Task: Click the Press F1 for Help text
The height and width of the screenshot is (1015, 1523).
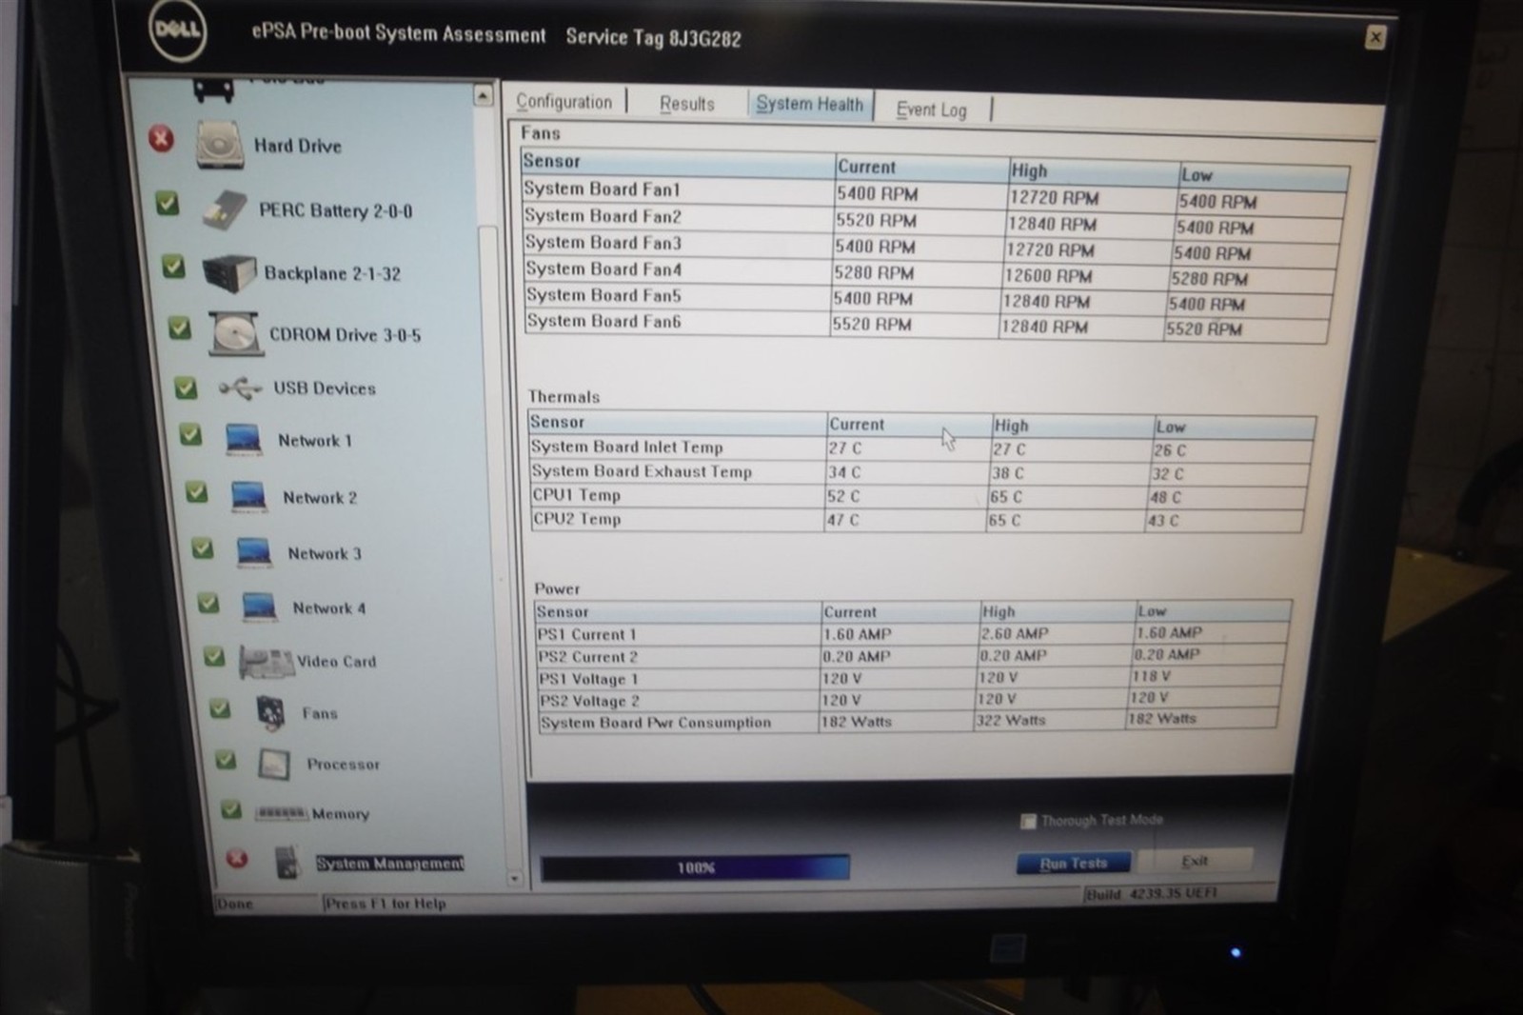Action: click(386, 903)
